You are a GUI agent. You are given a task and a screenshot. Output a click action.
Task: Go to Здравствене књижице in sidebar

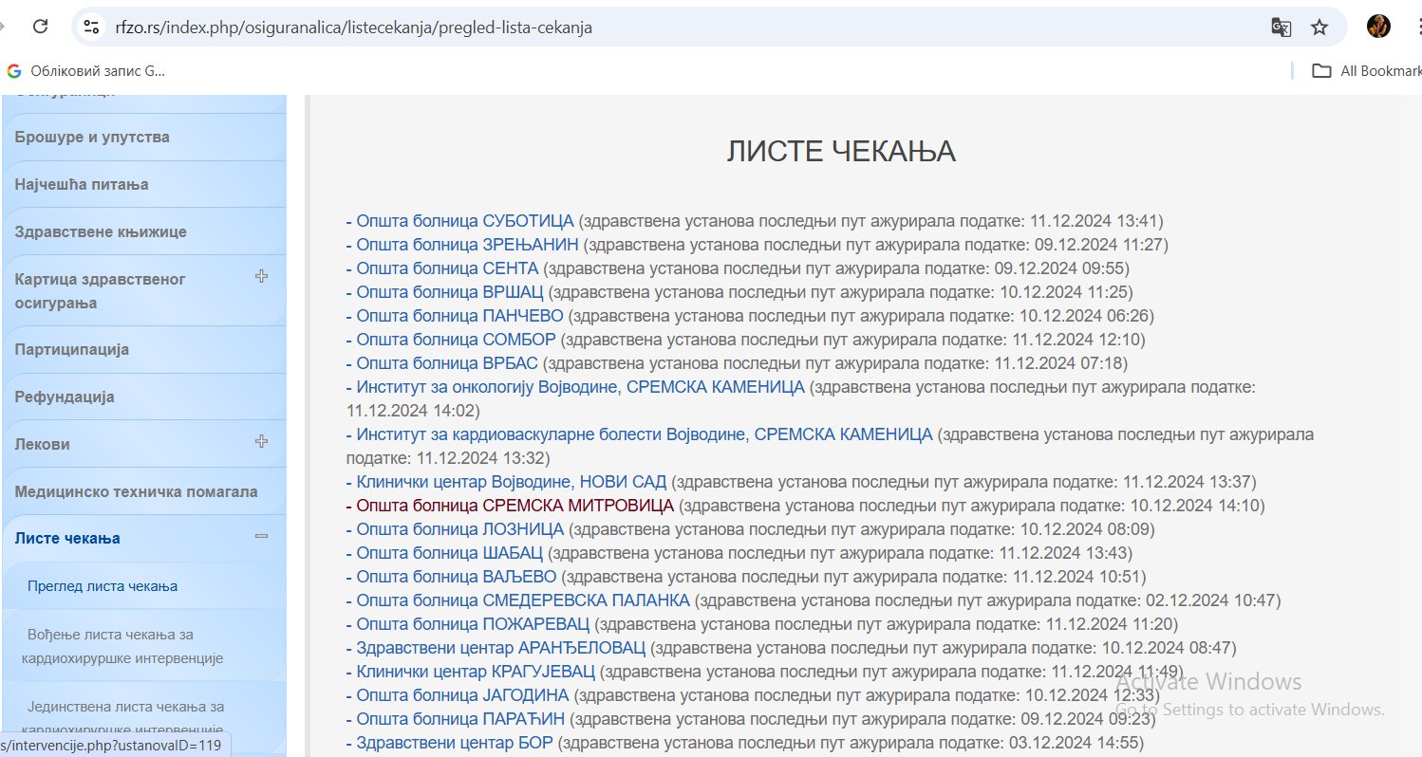101,231
